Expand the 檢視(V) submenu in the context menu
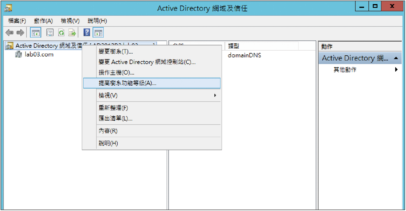Viewport: 406px width, 211px height. (151, 95)
